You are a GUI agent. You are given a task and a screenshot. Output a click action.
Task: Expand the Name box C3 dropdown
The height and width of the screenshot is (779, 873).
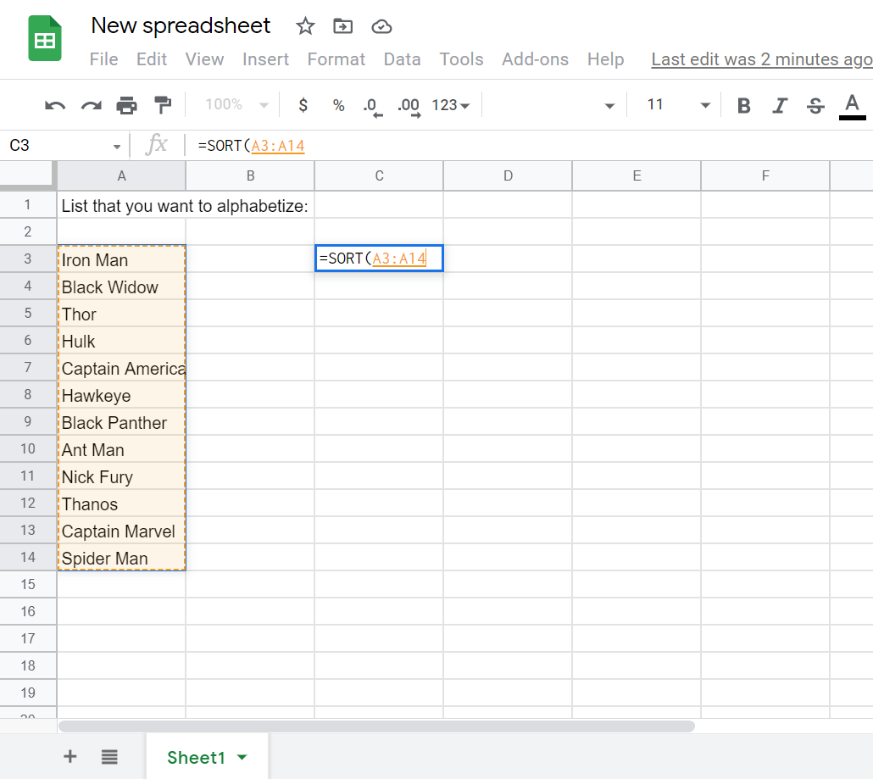pos(116,147)
